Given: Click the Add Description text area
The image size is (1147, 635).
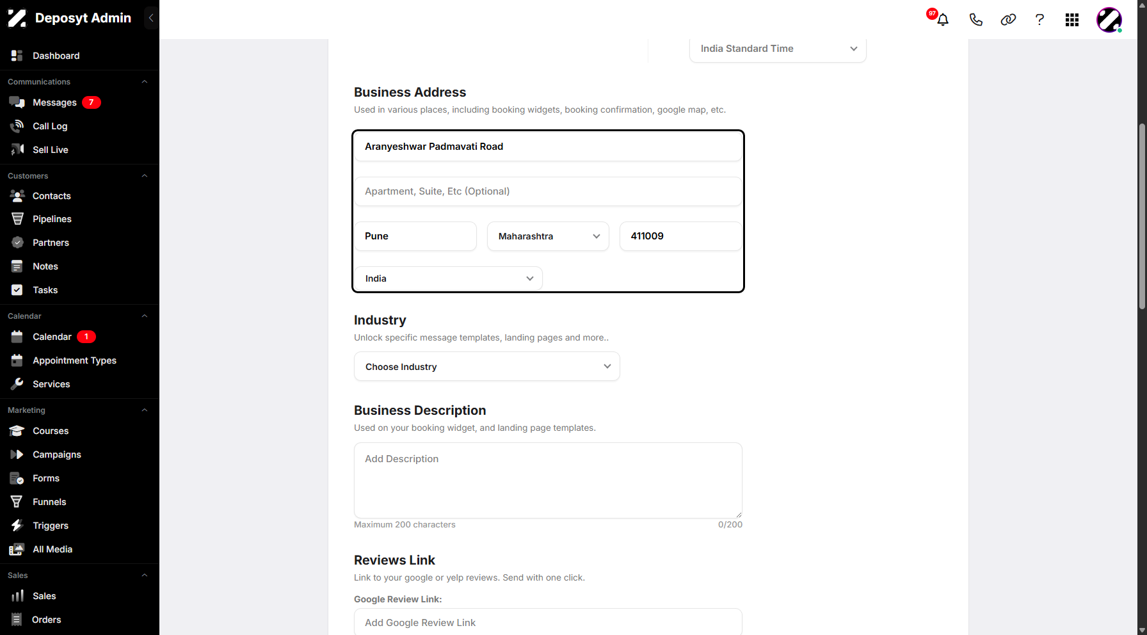Looking at the screenshot, I should [x=548, y=480].
